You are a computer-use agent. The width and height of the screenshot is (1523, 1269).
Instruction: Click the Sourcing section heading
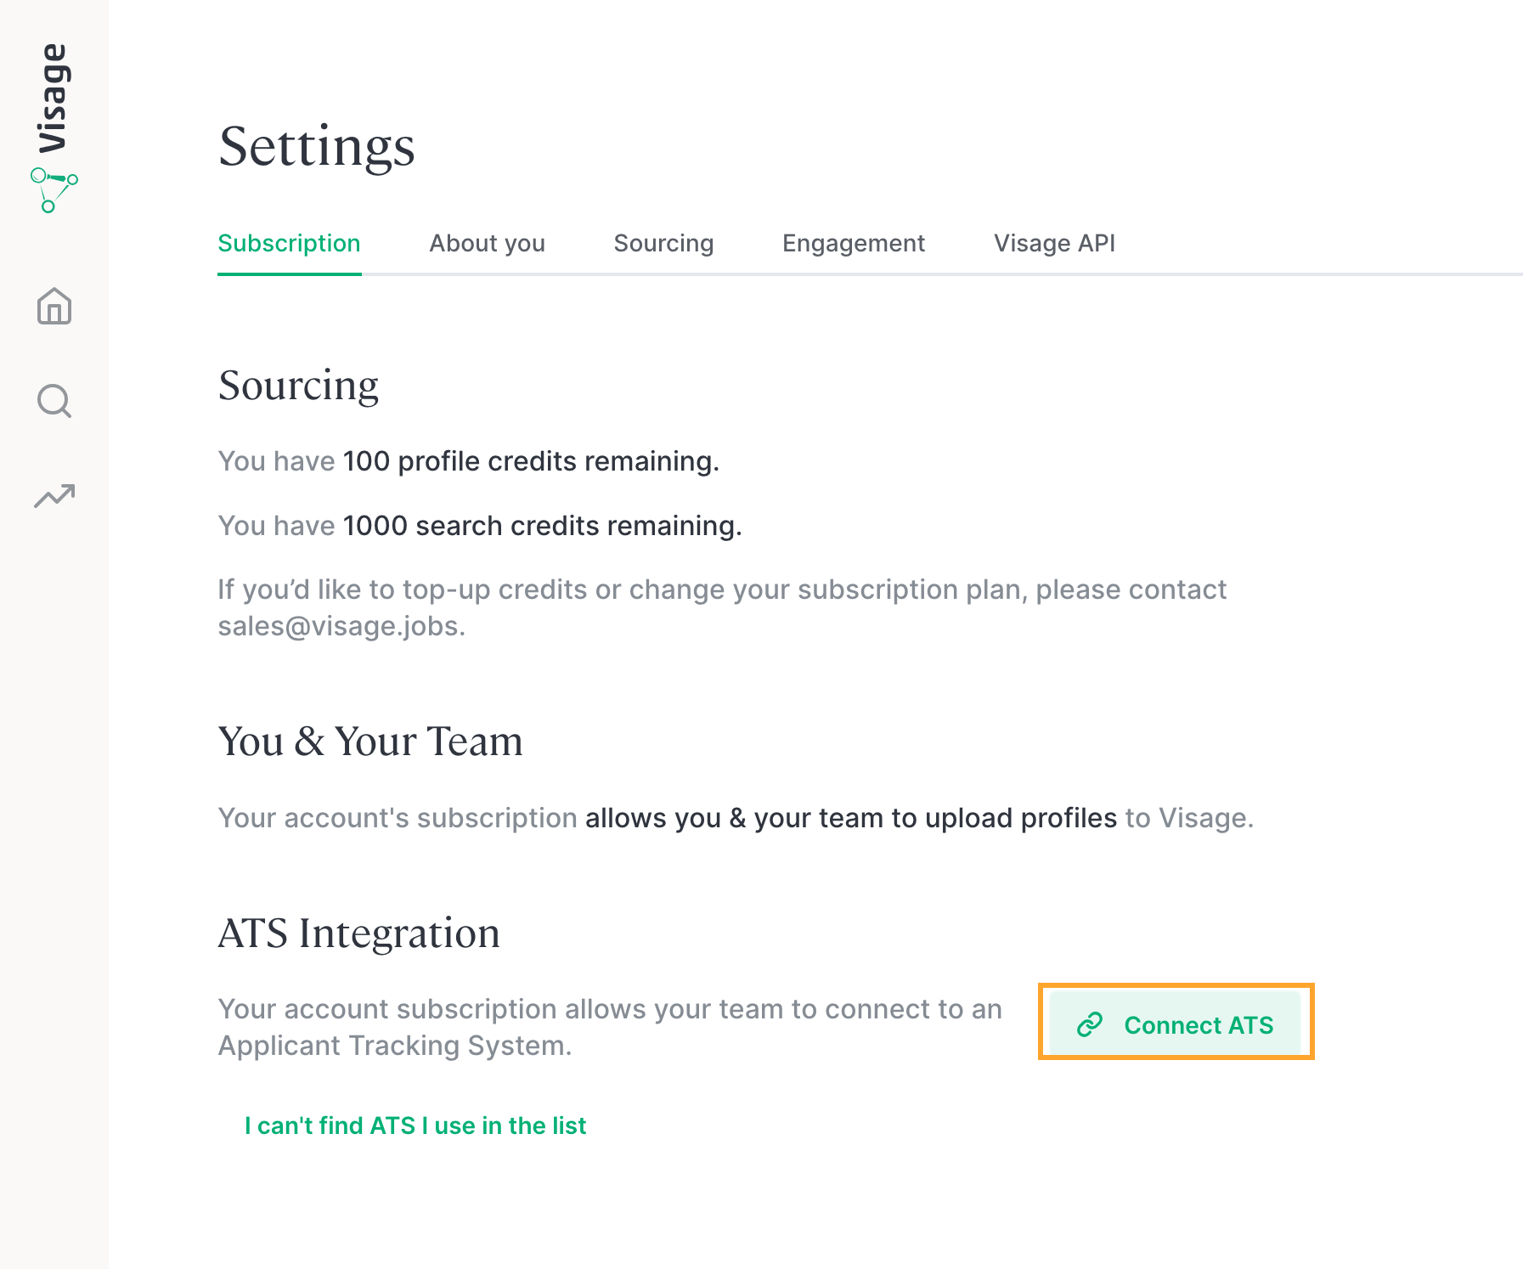298,386
